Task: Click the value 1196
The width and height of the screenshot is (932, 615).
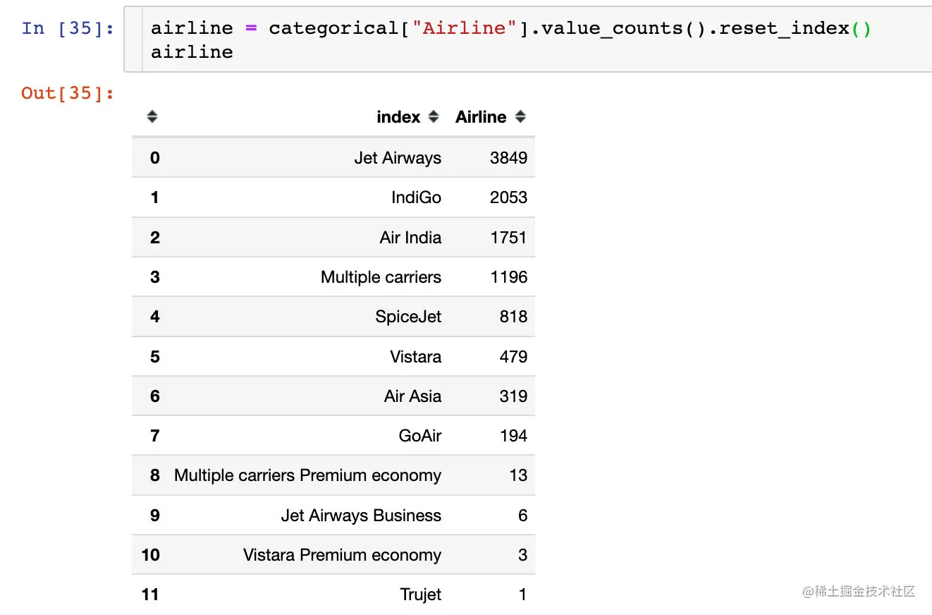Action: tap(508, 277)
